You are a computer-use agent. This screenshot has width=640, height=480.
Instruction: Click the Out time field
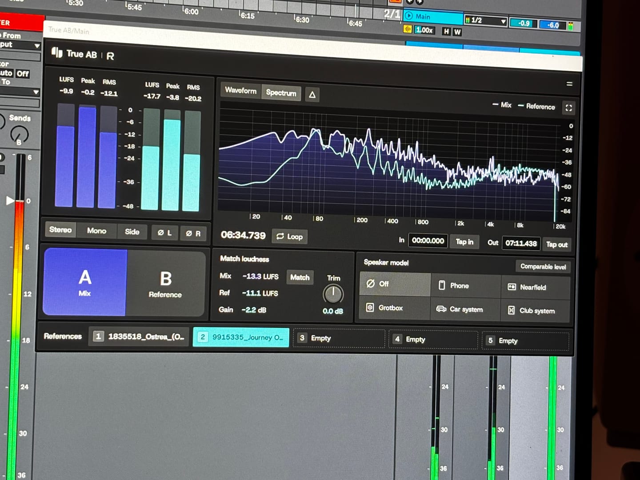pos(521,244)
